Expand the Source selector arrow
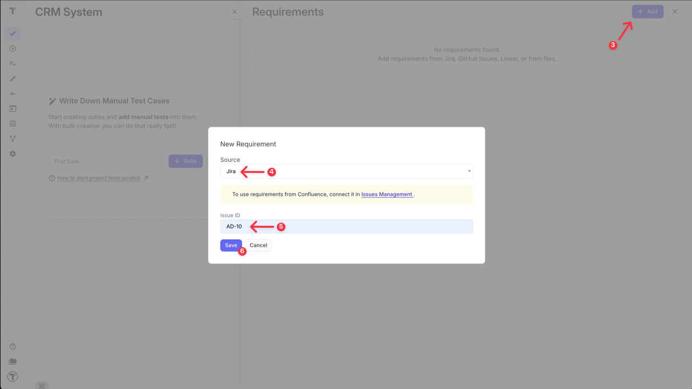The width and height of the screenshot is (692, 389). (468, 171)
